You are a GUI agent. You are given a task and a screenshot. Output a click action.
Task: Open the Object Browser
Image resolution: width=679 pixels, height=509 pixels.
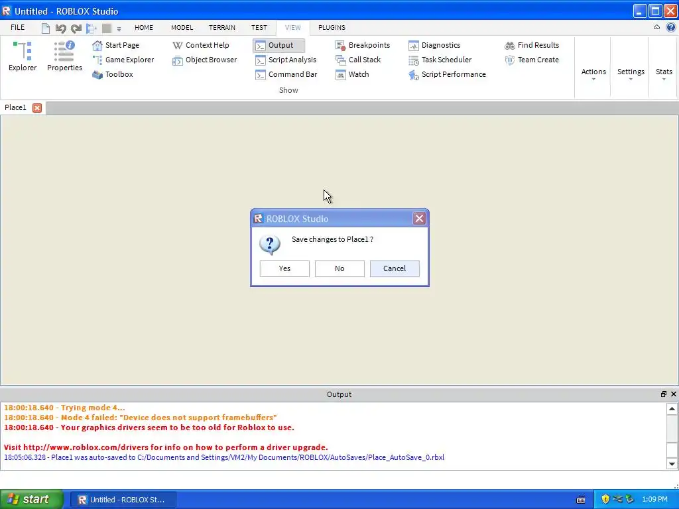coord(205,60)
